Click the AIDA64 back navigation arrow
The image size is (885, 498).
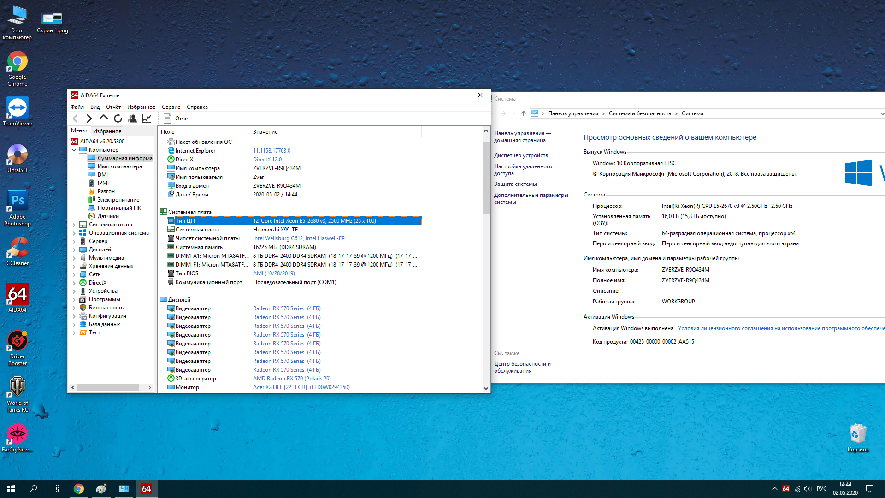tap(76, 119)
